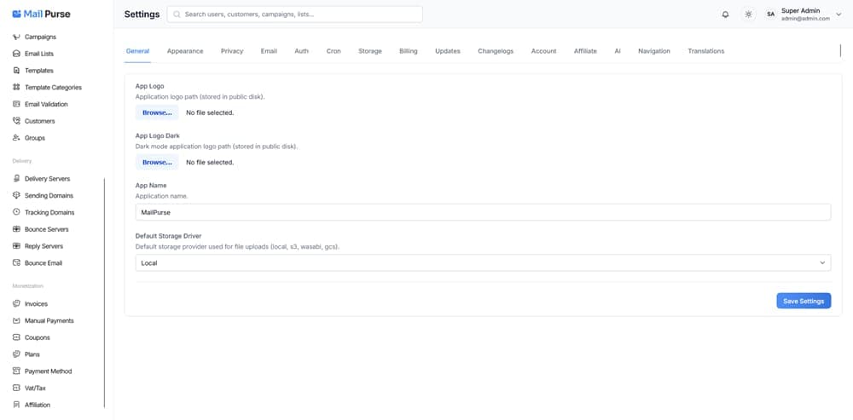This screenshot has width=853, height=420.
Task: Click the App Name text field
Action: point(483,212)
